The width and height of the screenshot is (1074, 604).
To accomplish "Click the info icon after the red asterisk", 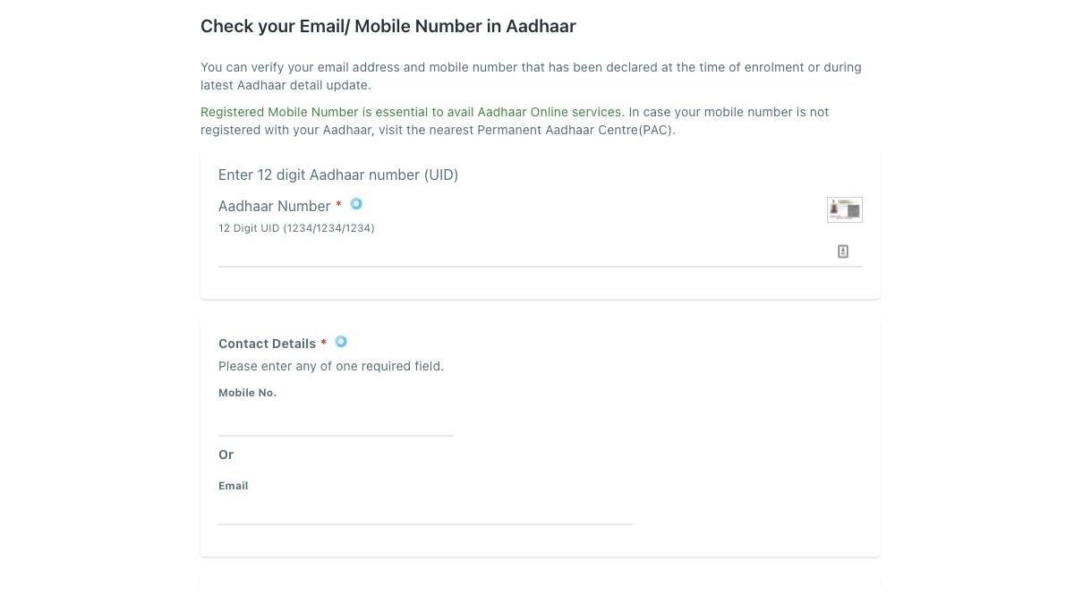I will pos(356,204).
